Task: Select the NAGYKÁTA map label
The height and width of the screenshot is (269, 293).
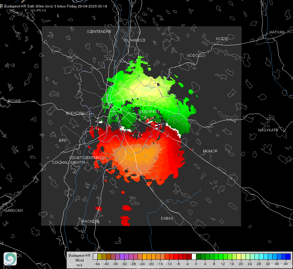Action: point(268,130)
